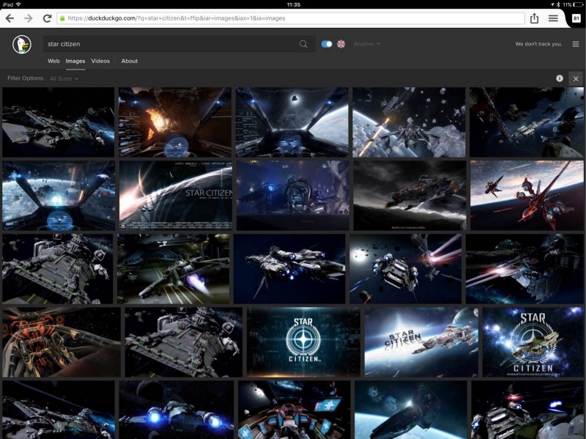The width and height of the screenshot is (586, 439).
Task: Open the Star Citizen movie poster thumbnail
Action: pos(176,195)
